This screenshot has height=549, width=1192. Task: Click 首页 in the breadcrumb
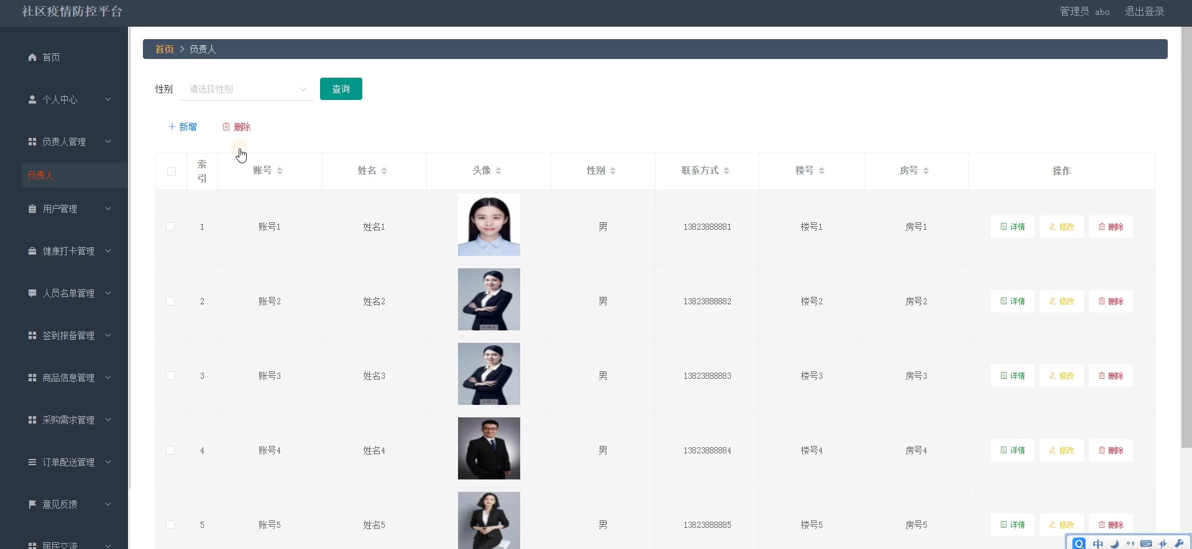coord(165,49)
